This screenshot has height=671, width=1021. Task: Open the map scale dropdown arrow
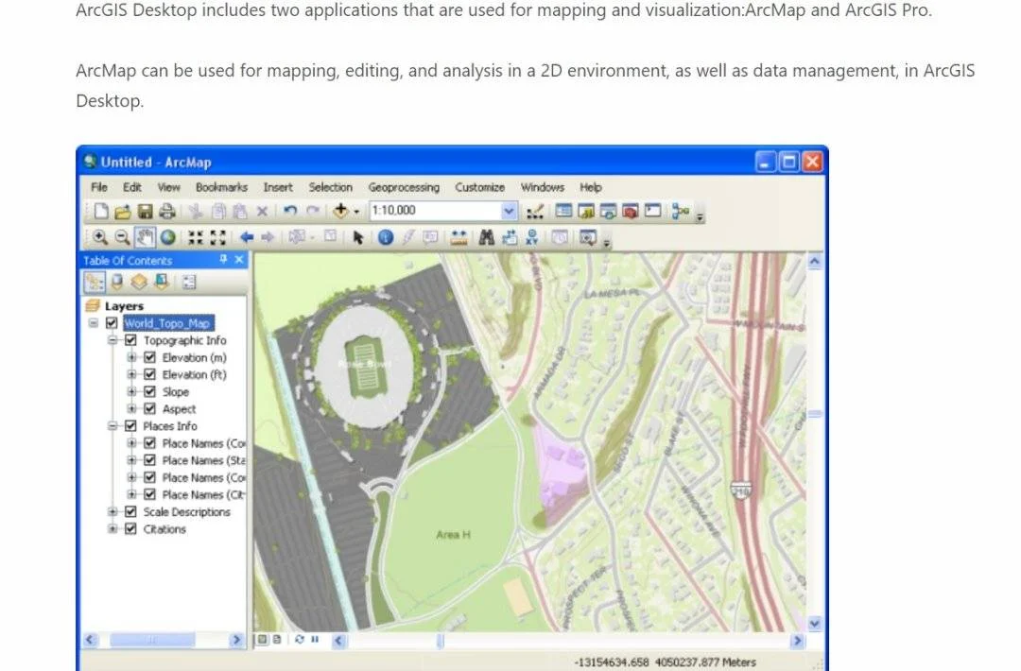(510, 211)
